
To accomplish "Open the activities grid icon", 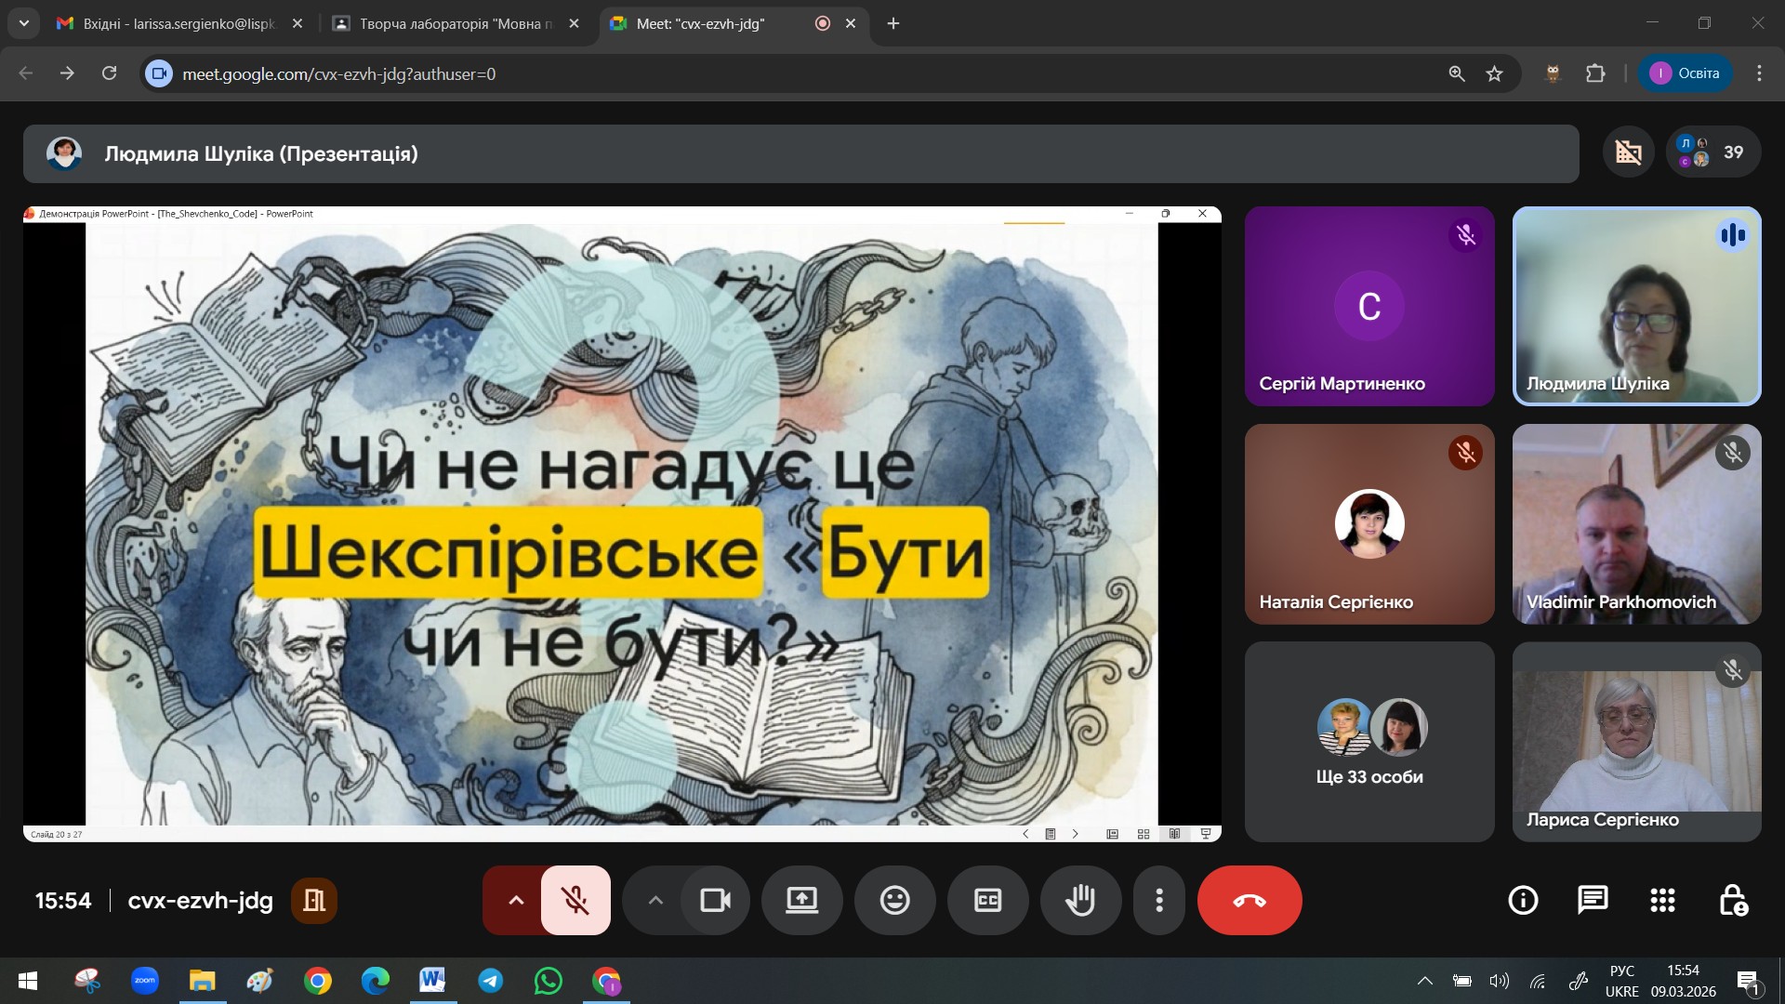I will [1662, 900].
